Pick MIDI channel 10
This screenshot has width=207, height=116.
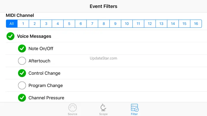pyautogui.click(x=127, y=24)
